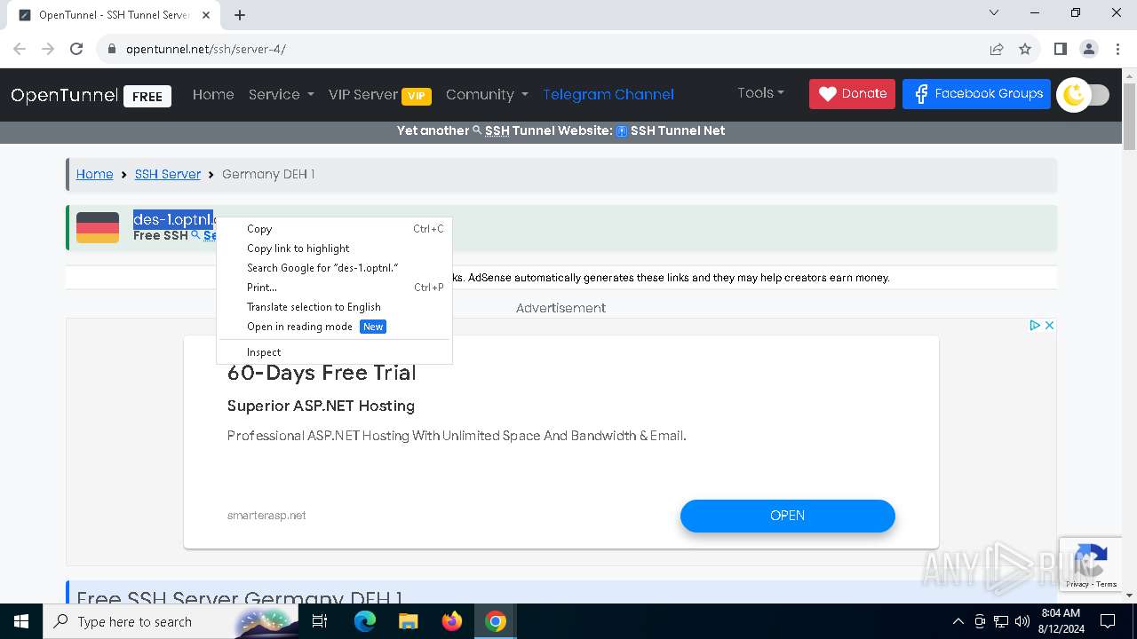Screen dimensions: 1137x639
Task: Click the Facebook Groups button
Action: point(976,93)
